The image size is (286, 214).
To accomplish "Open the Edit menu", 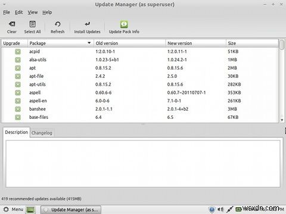I will point(19,12).
